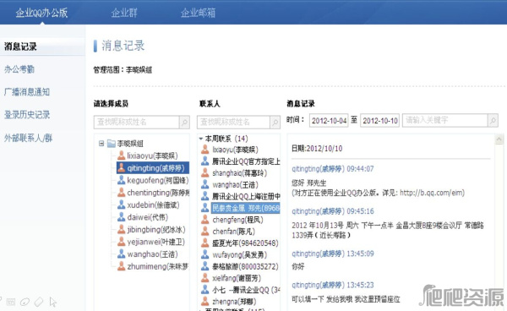Select contact zhengna(郑娜)
The height and width of the screenshot is (311, 507).
click(x=234, y=301)
